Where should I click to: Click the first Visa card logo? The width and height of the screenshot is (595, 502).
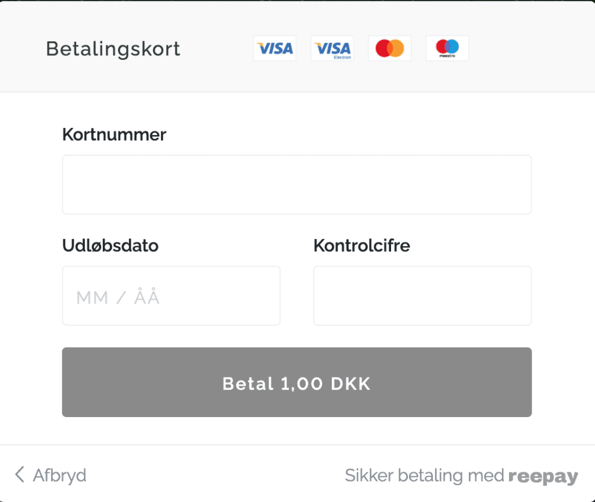(x=275, y=48)
